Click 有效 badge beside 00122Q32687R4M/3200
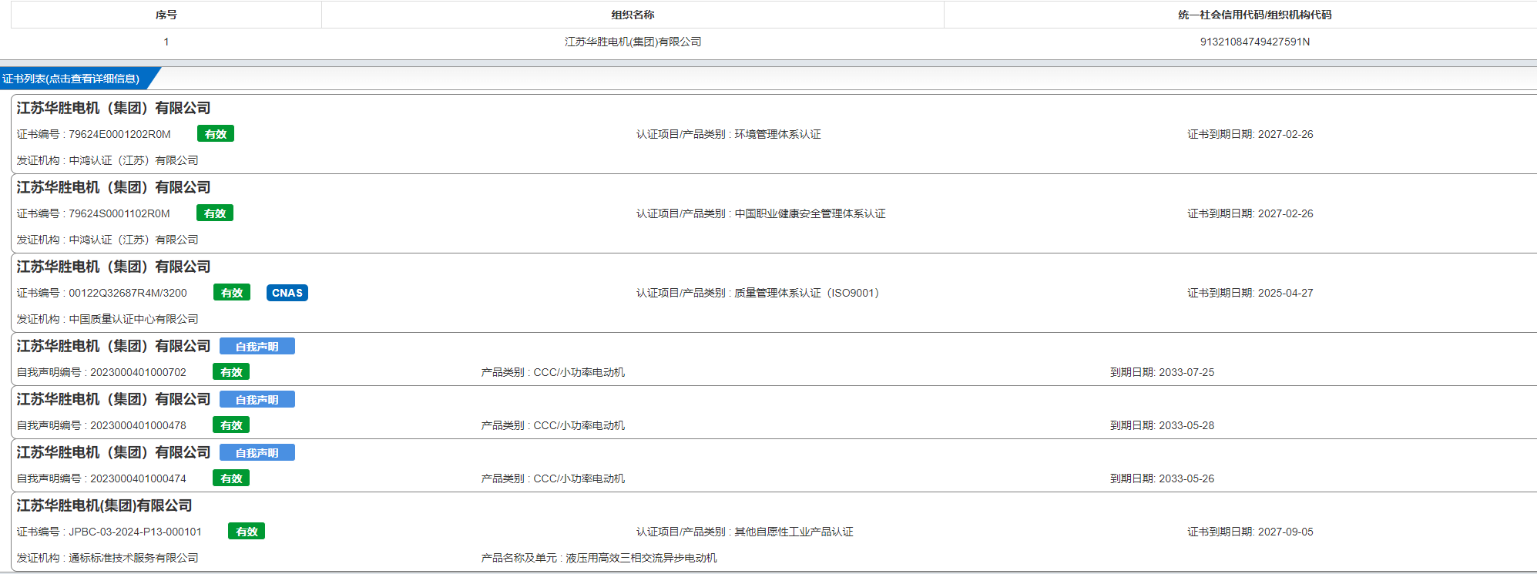 tap(232, 293)
